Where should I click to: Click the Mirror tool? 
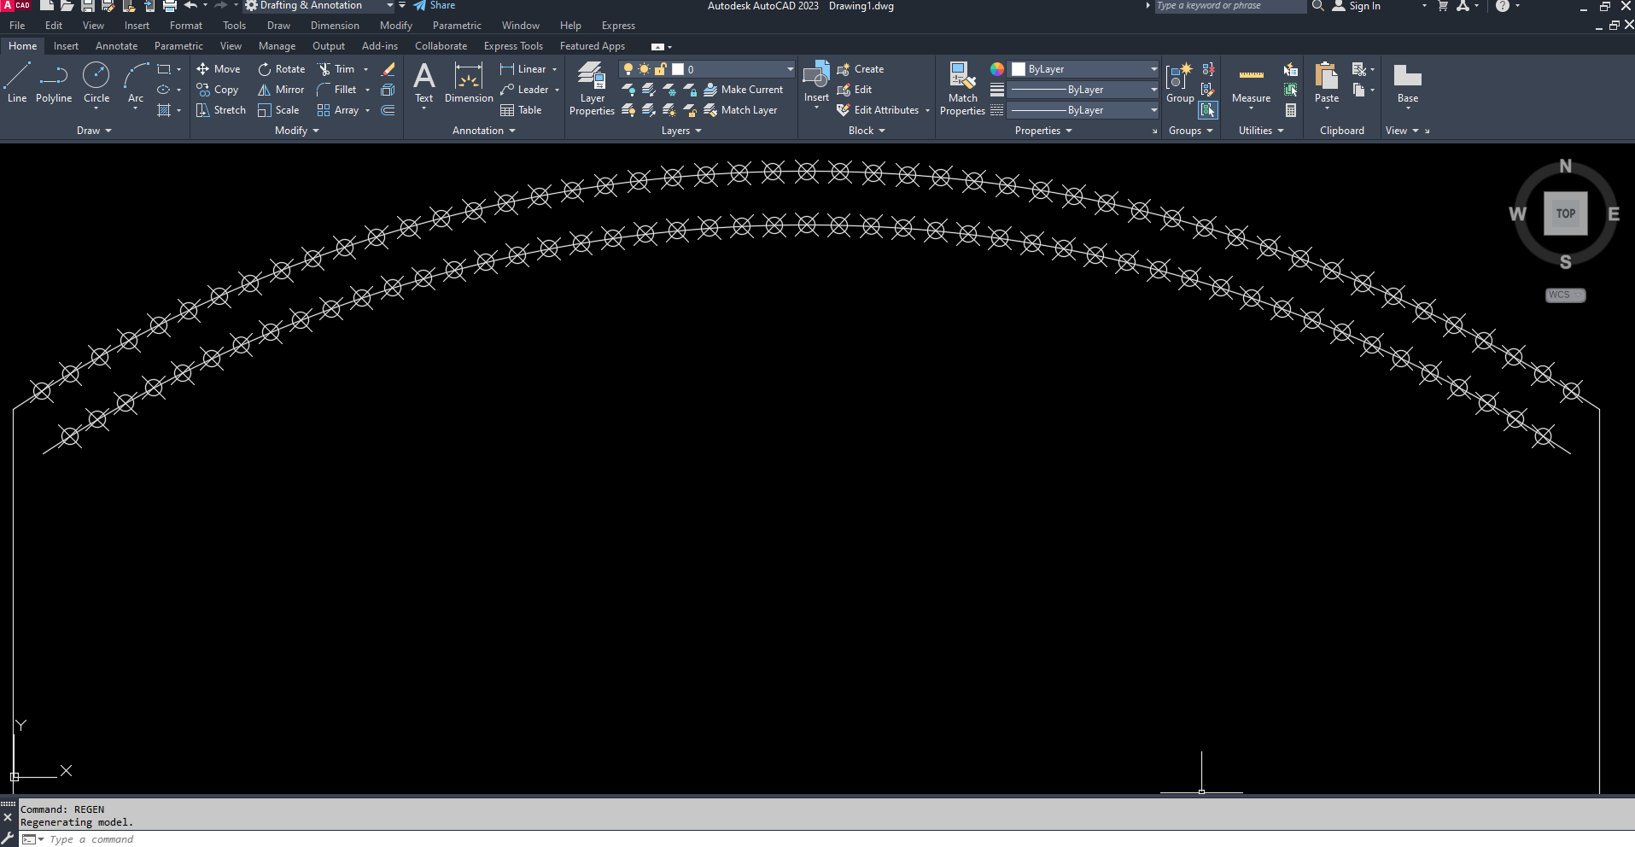pos(281,90)
